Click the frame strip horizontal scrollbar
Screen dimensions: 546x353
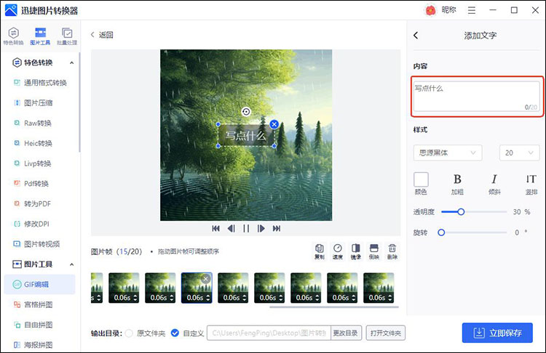pos(334,307)
